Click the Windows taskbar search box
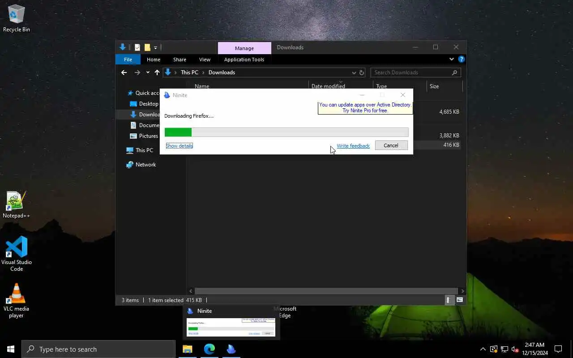 click(98, 349)
